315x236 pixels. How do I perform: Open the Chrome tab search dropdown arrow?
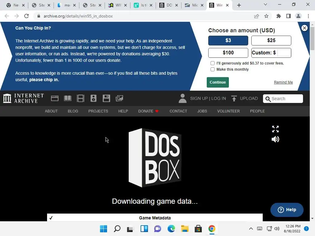(265, 4)
